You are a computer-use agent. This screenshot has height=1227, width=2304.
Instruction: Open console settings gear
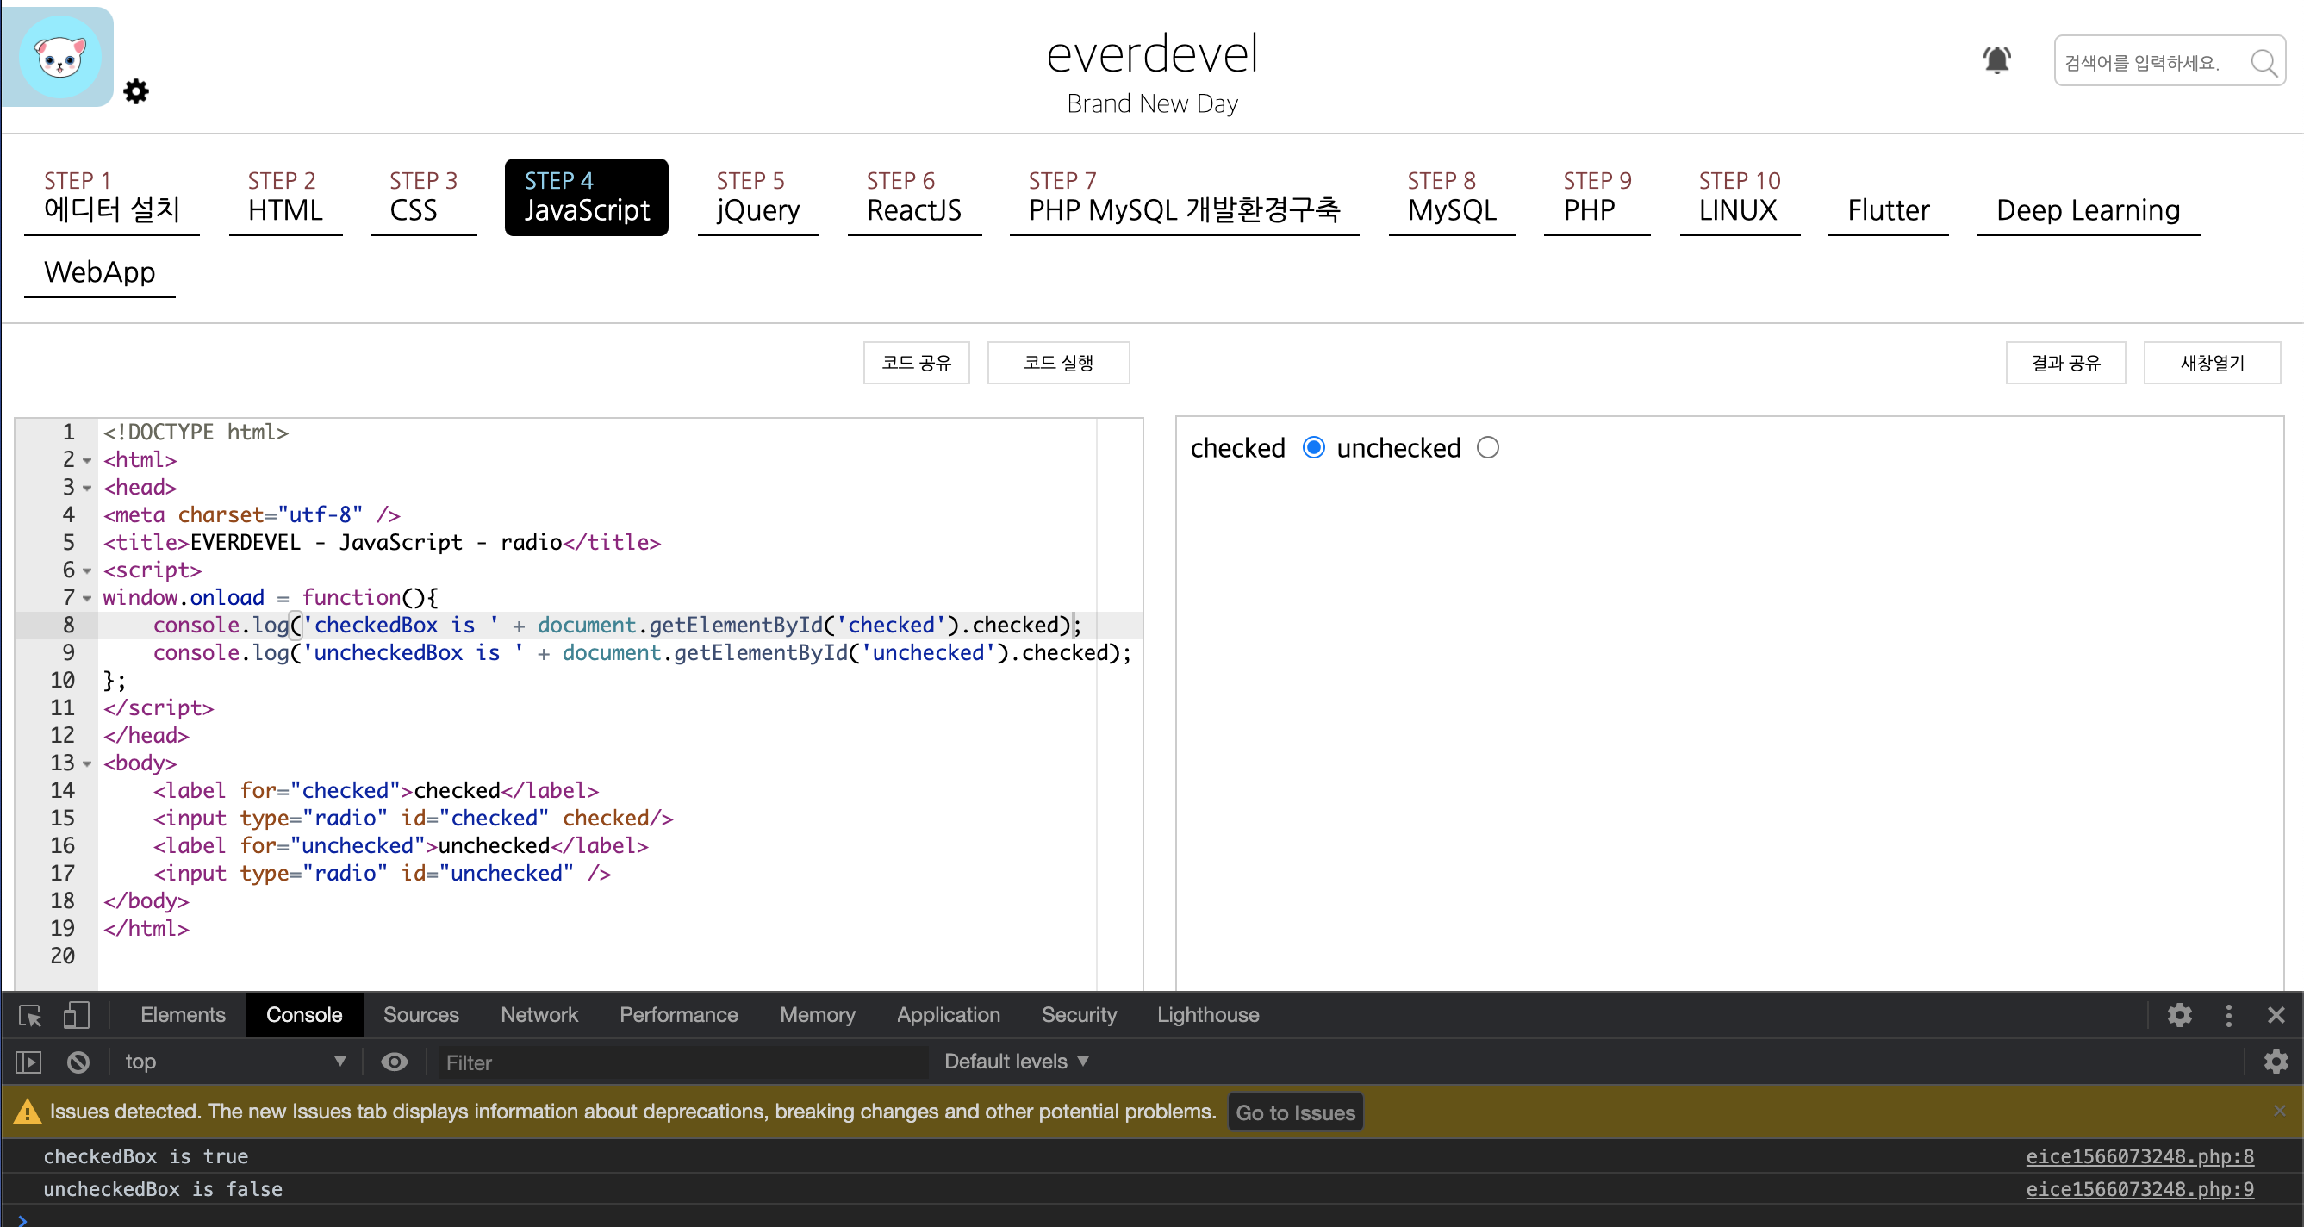(2276, 1062)
